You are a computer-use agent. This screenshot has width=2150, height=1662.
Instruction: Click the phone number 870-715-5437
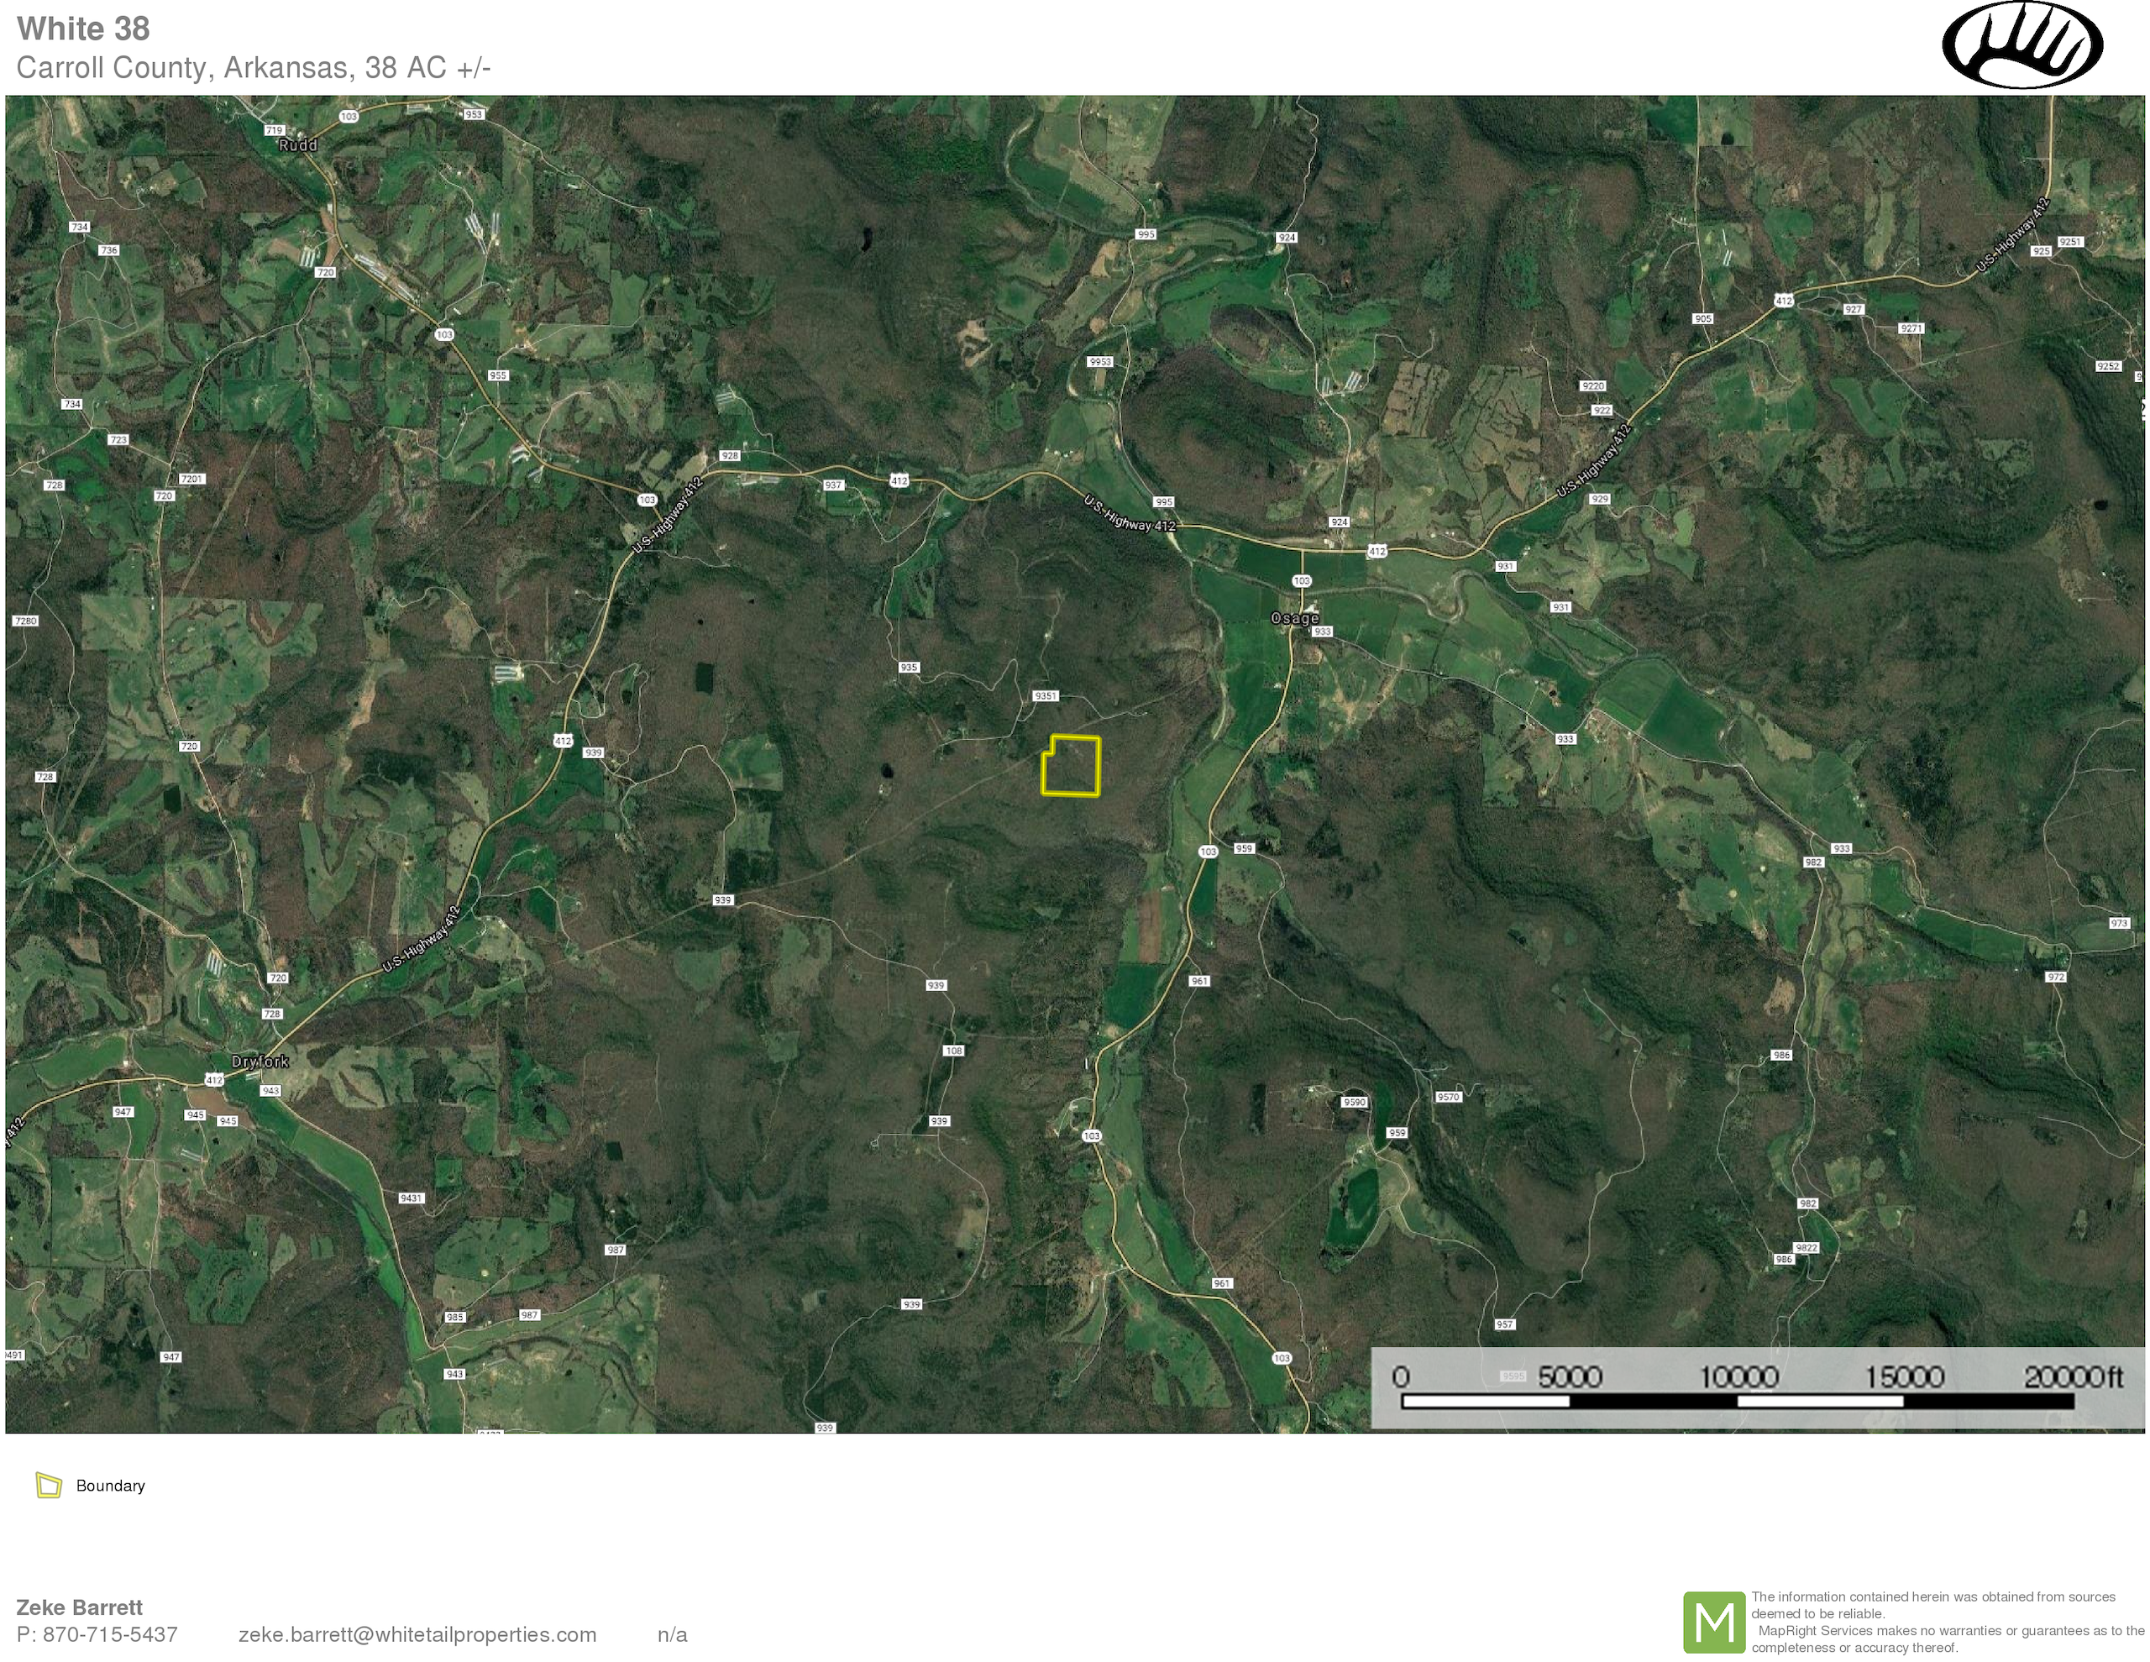110,1634
